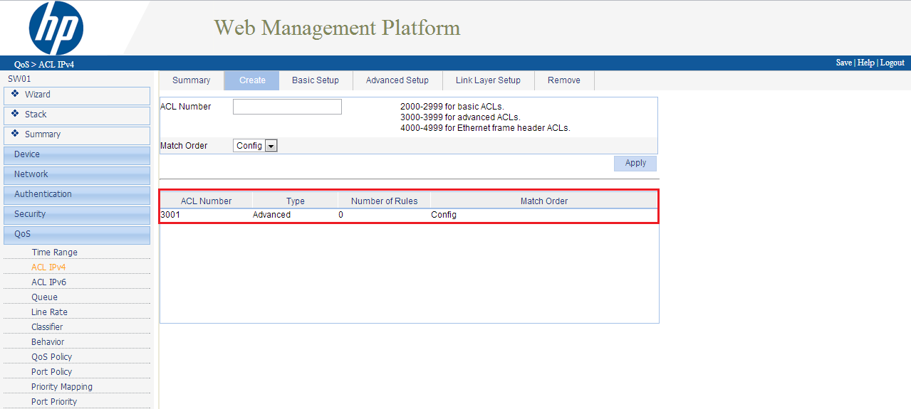Expand the Security menu section
The image size is (911, 409).
tap(77, 214)
